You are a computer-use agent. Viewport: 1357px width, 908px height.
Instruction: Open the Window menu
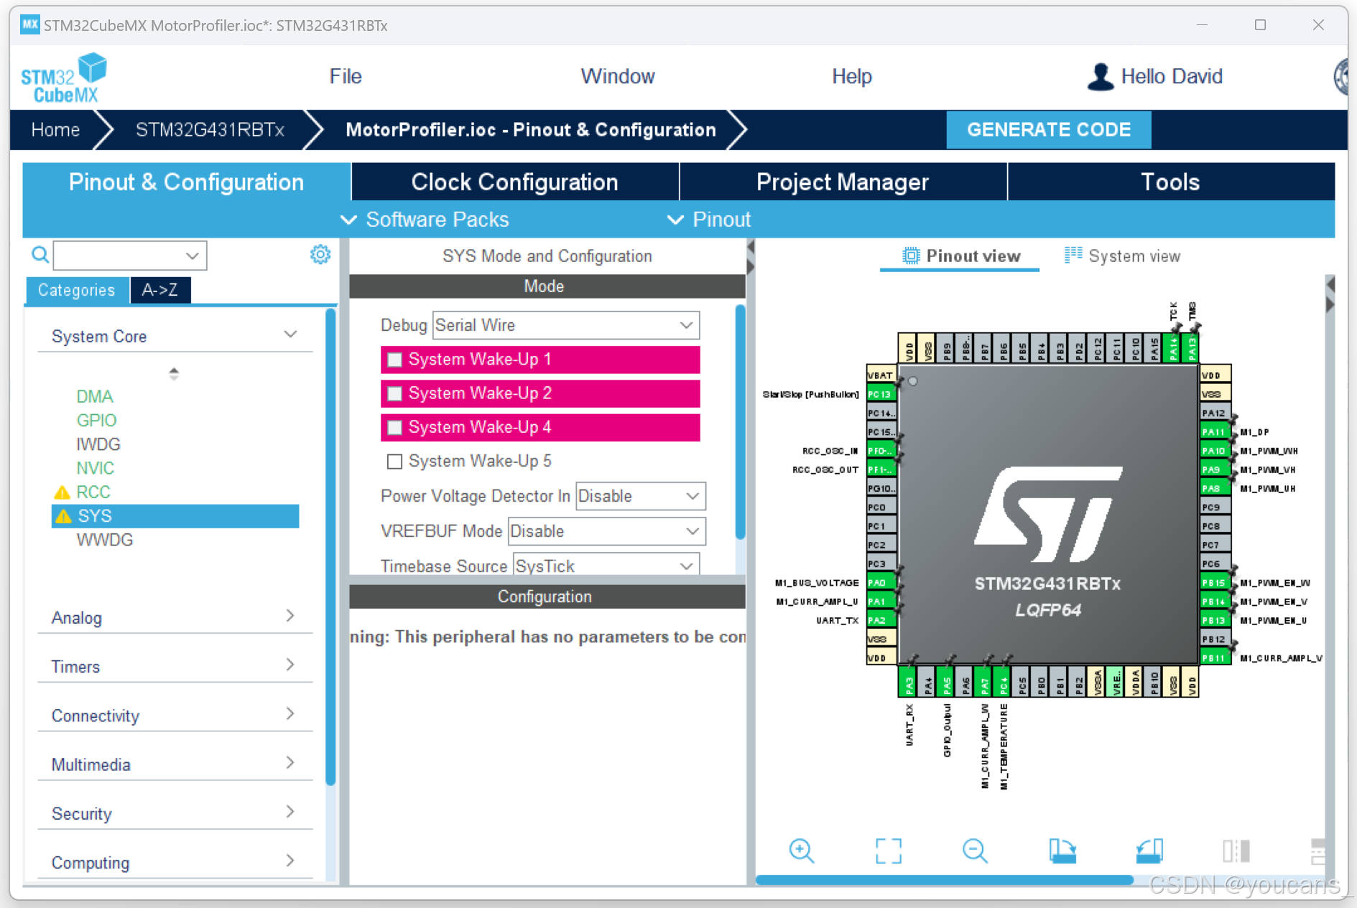pyautogui.click(x=618, y=76)
